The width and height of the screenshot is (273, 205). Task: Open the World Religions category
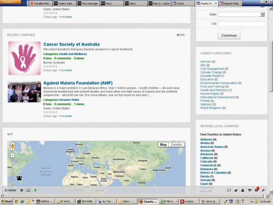[x=211, y=108]
